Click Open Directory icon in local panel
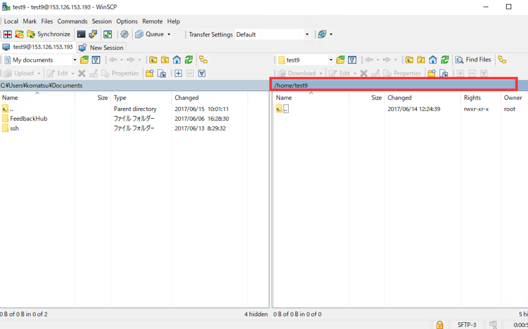 pos(84,60)
